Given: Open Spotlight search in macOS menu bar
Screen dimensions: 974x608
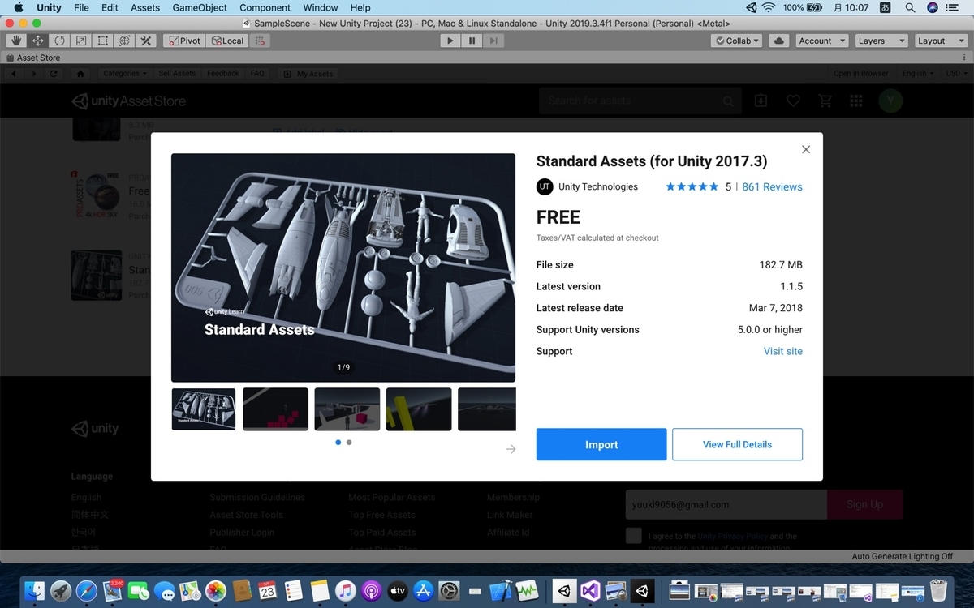Looking at the screenshot, I should pyautogui.click(x=911, y=7).
